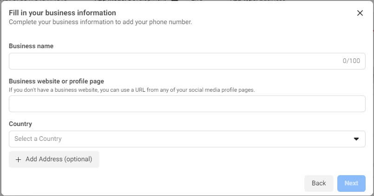Click the Next button
The image size is (374, 196).
[351, 183]
